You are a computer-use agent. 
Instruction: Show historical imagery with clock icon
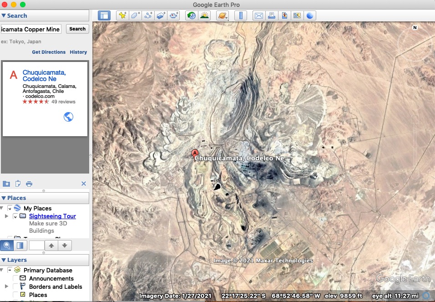[x=192, y=15]
